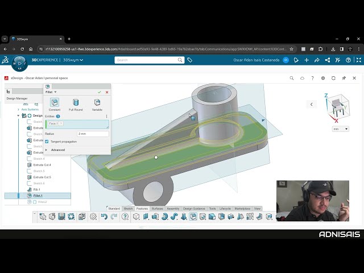Open the Assembly toolbar tab
Viewport: 364px width, 273px height.
[x=173, y=209]
